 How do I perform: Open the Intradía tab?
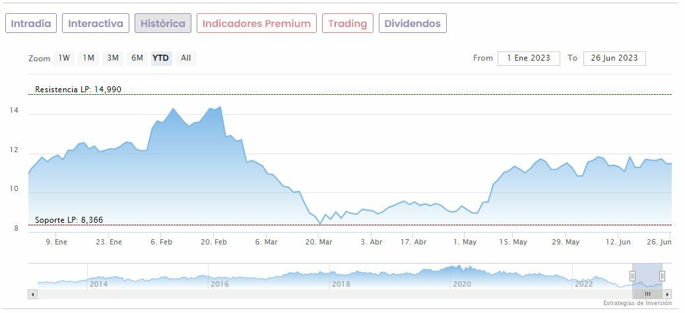pyautogui.click(x=31, y=24)
